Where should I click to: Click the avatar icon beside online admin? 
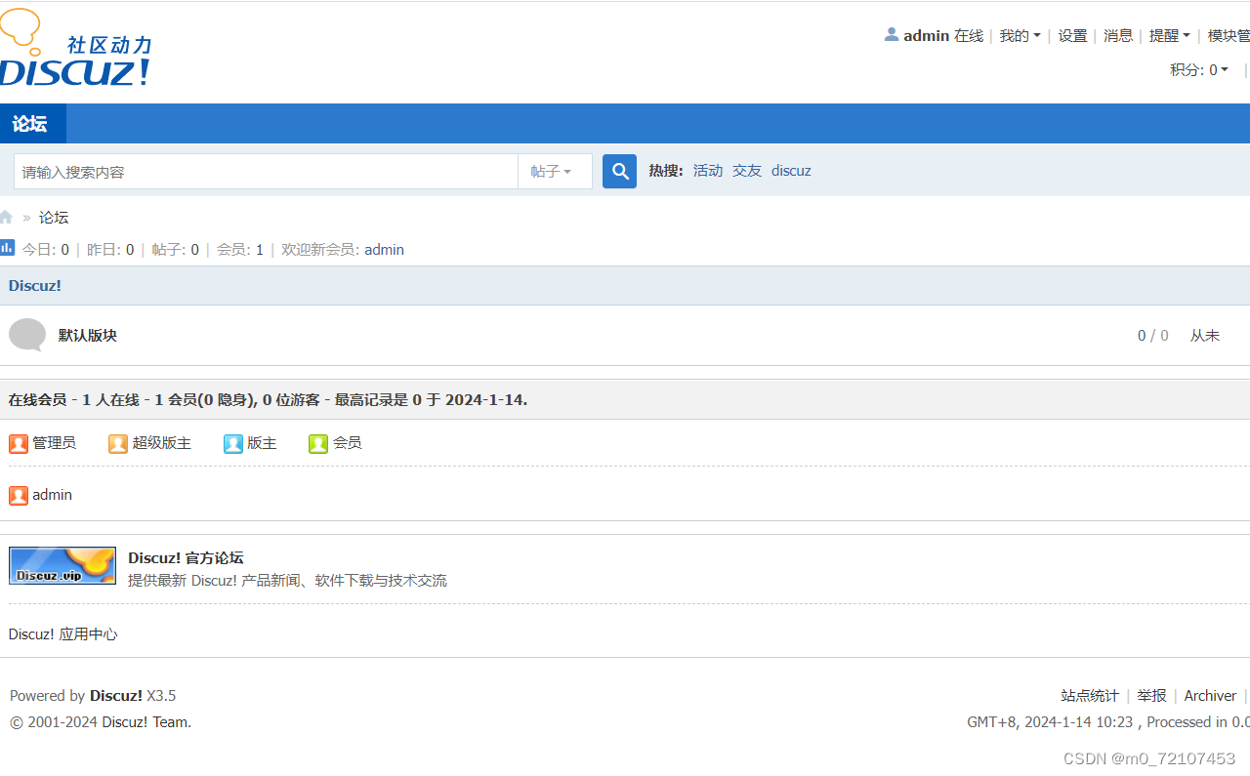[19, 496]
